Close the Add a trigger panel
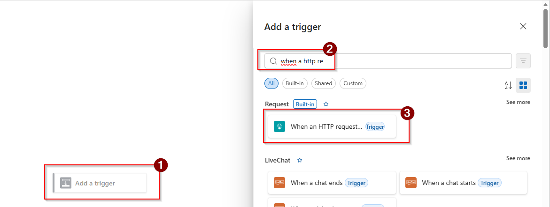The width and height of the screenshot is (550, 207). coord(523,26)
